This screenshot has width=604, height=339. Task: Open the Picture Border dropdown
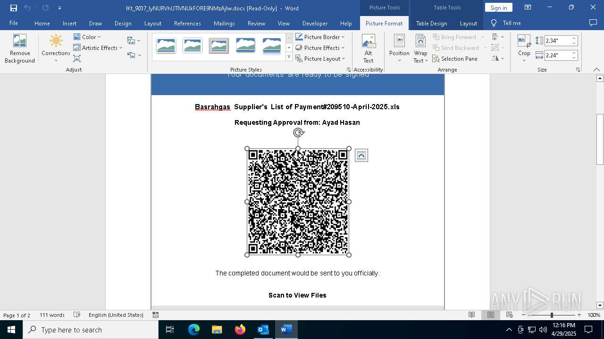point(320,37)
